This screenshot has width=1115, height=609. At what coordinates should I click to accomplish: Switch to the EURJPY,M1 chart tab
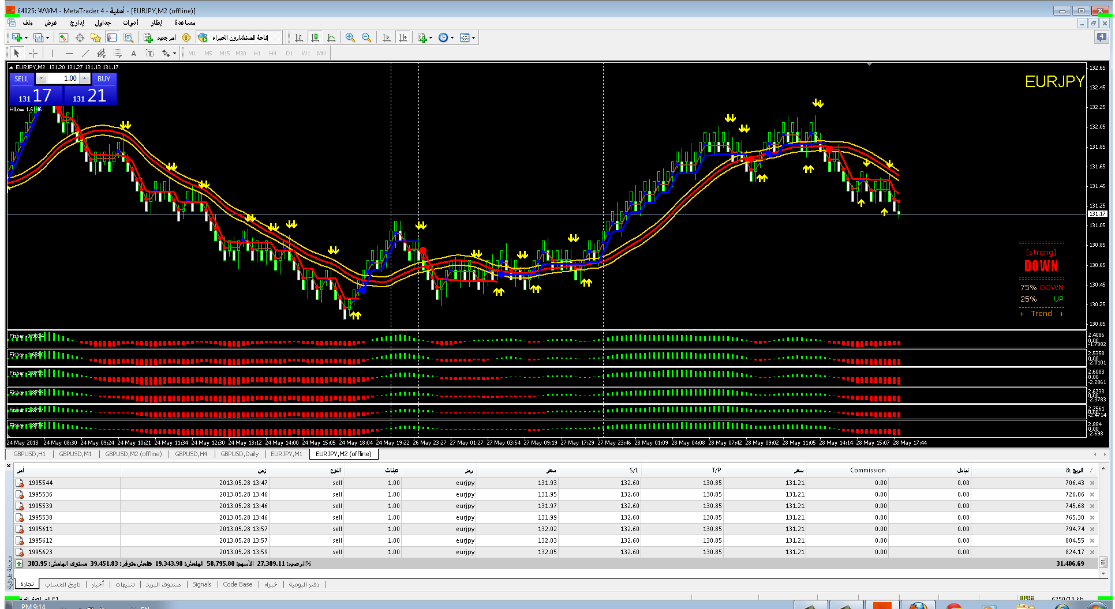pyautogui.click(x=286, y=454)
